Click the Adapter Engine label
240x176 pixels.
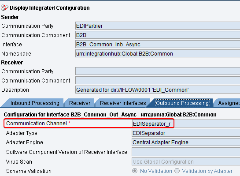pos(25,142)
